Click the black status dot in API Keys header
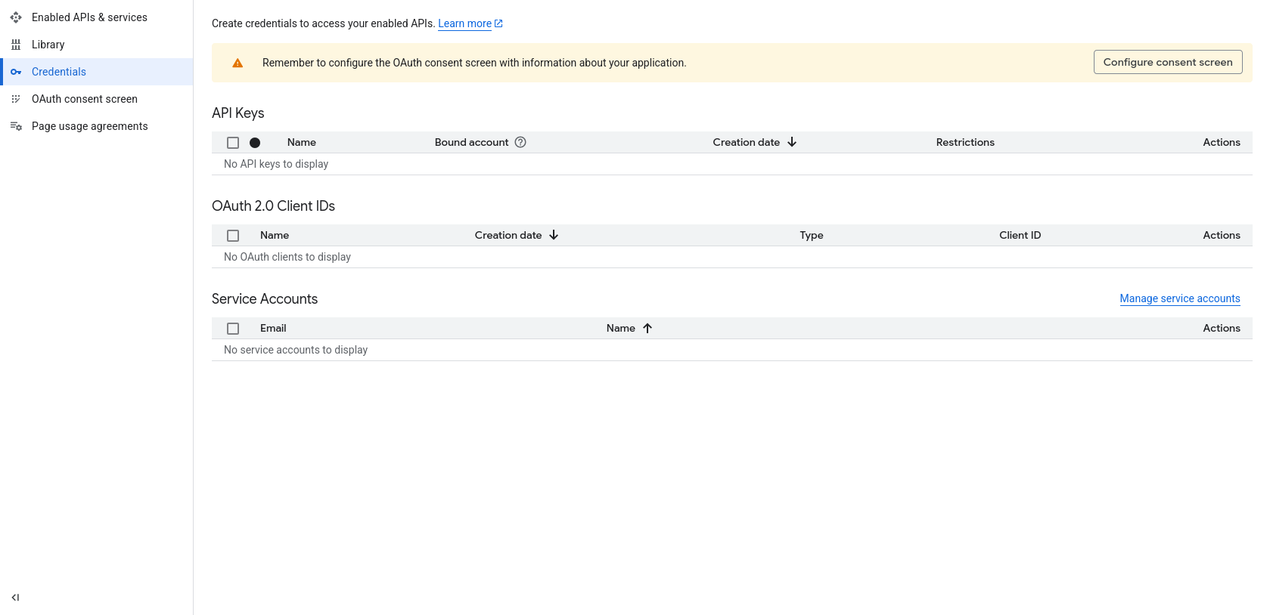Viewport: 1270px width, 615px height. coord(255,143)
